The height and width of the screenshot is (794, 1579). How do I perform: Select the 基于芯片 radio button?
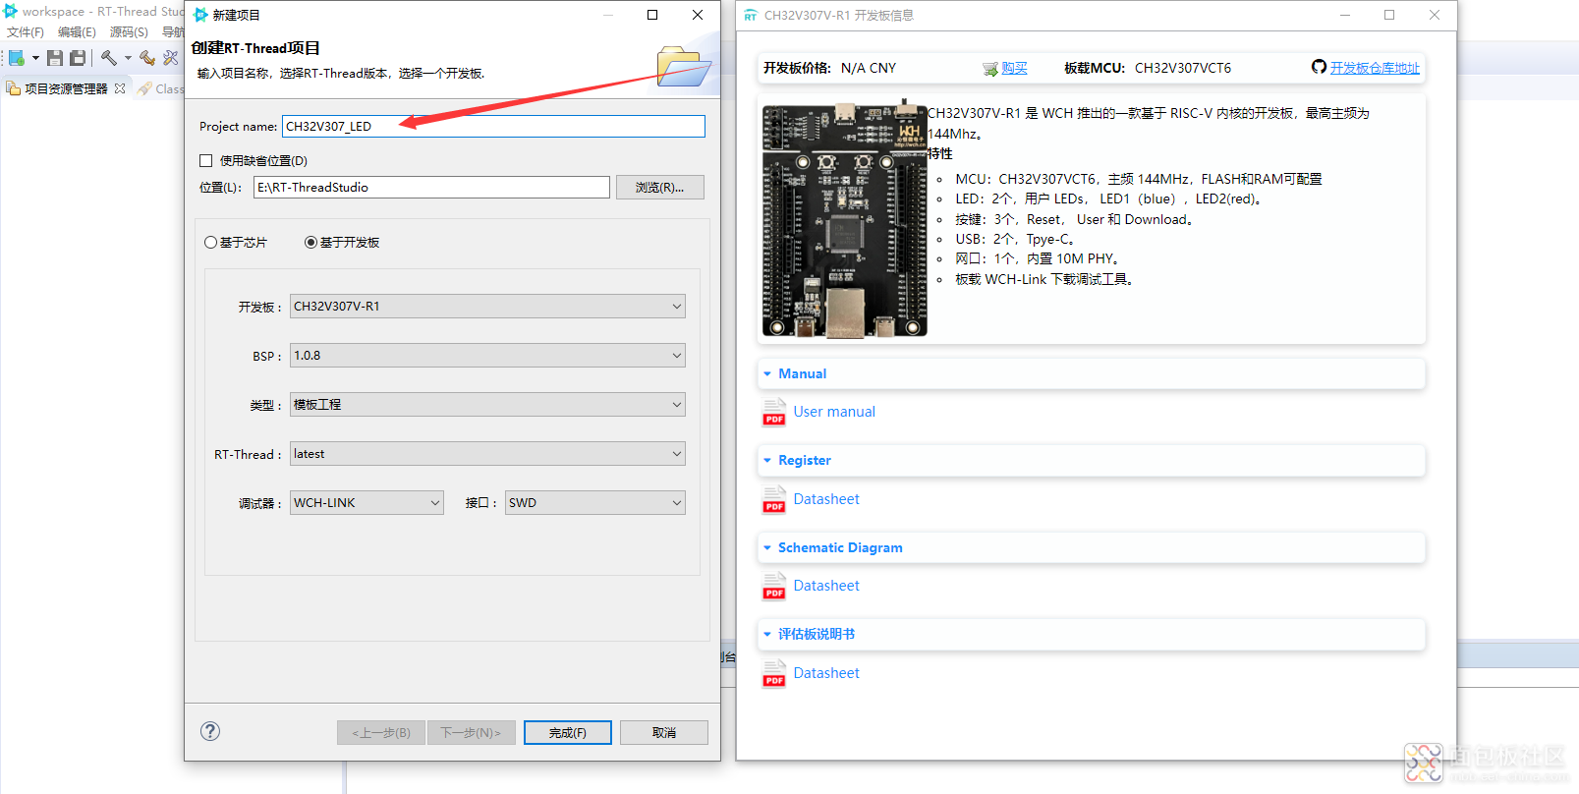pos(211,242)
